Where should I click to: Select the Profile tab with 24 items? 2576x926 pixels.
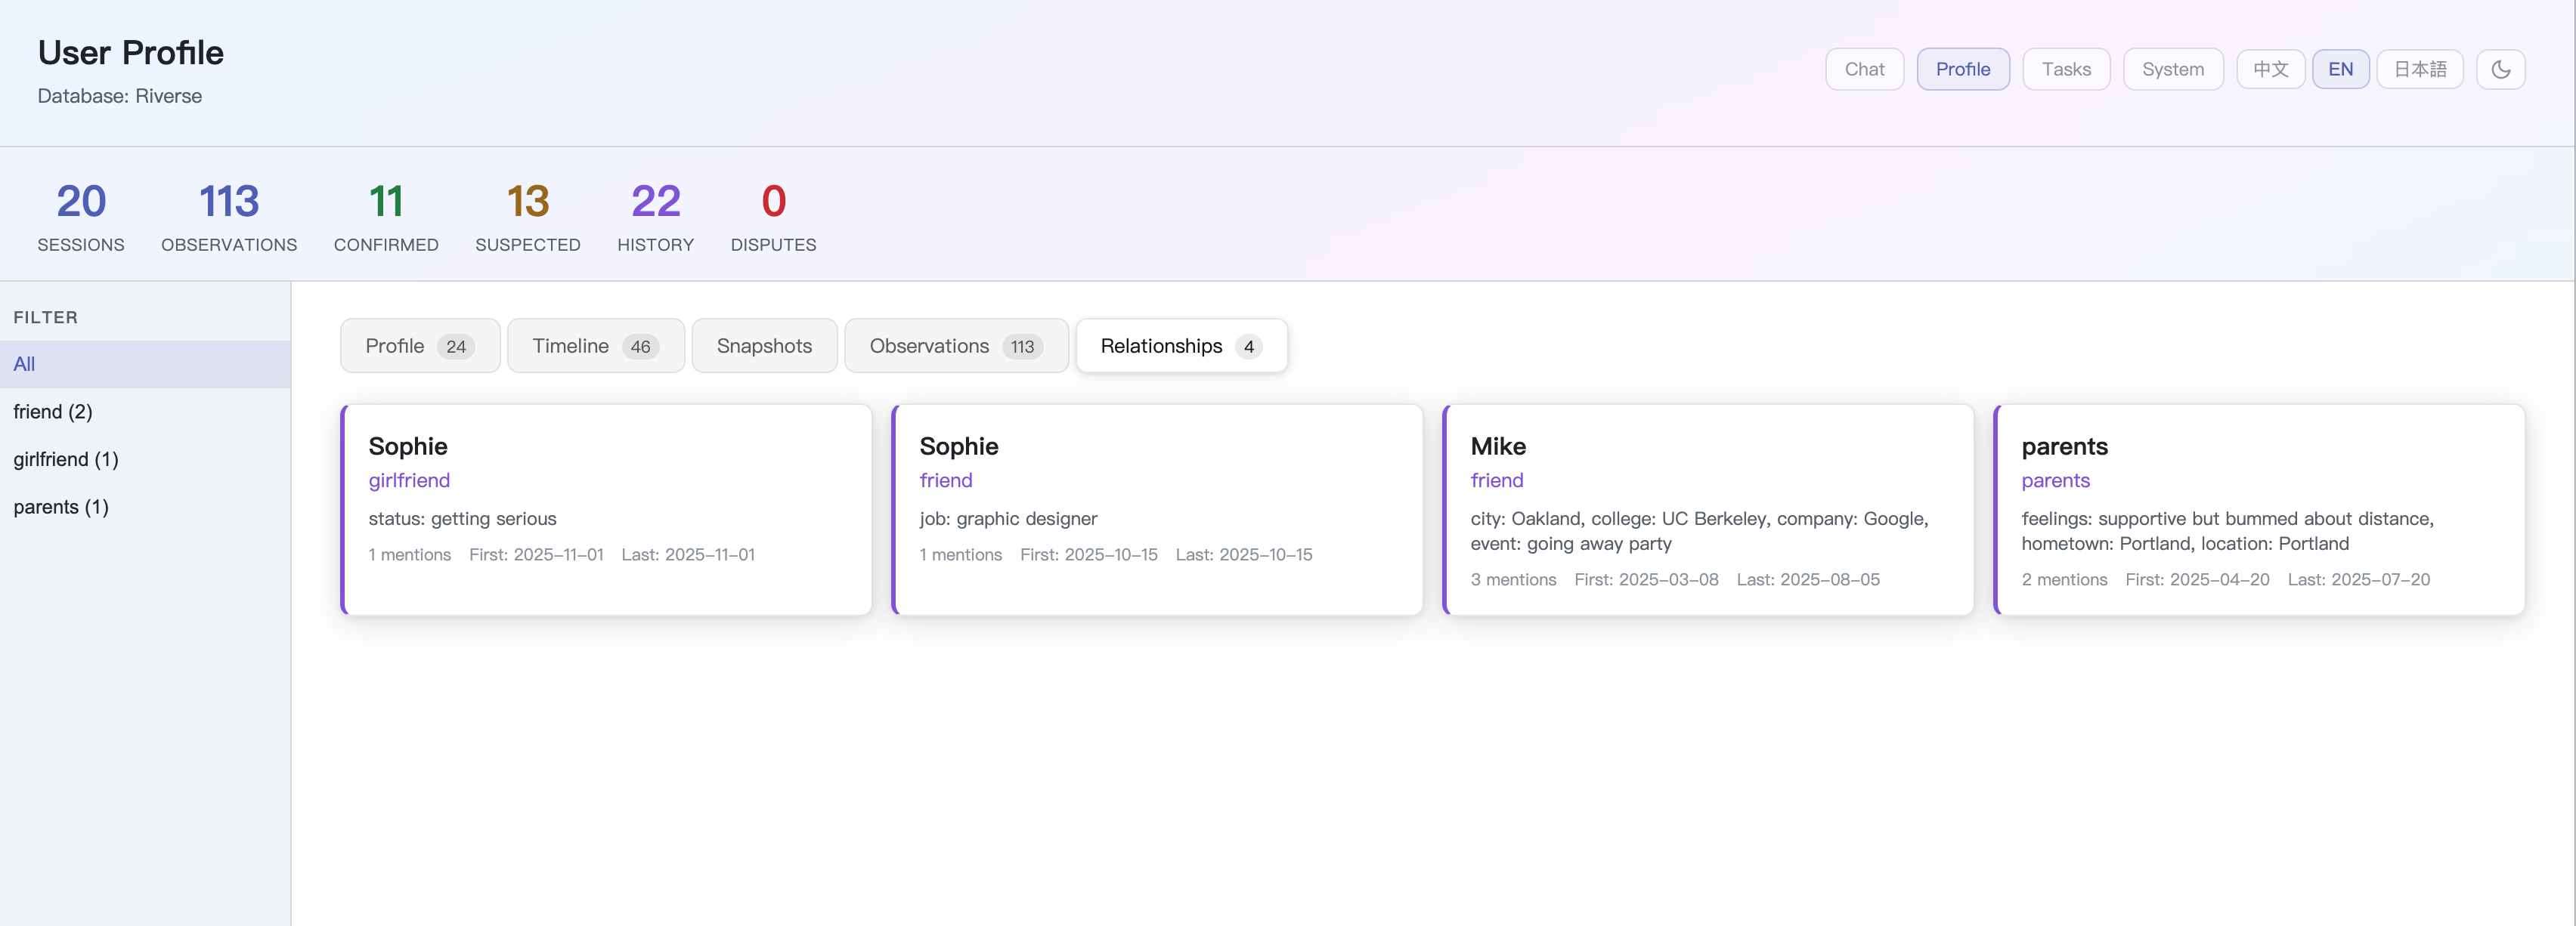coord(419,346)
